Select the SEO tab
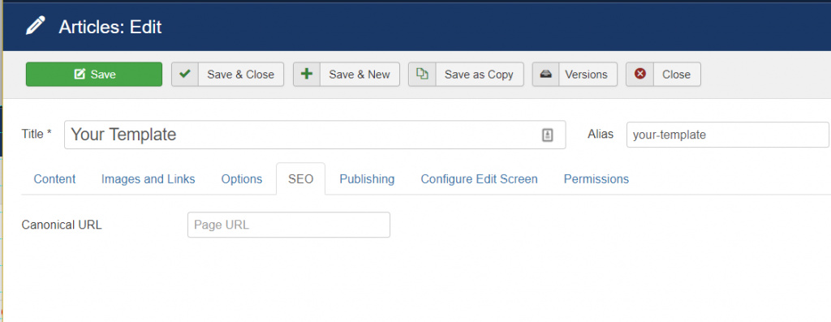 [x=300, y=179]
